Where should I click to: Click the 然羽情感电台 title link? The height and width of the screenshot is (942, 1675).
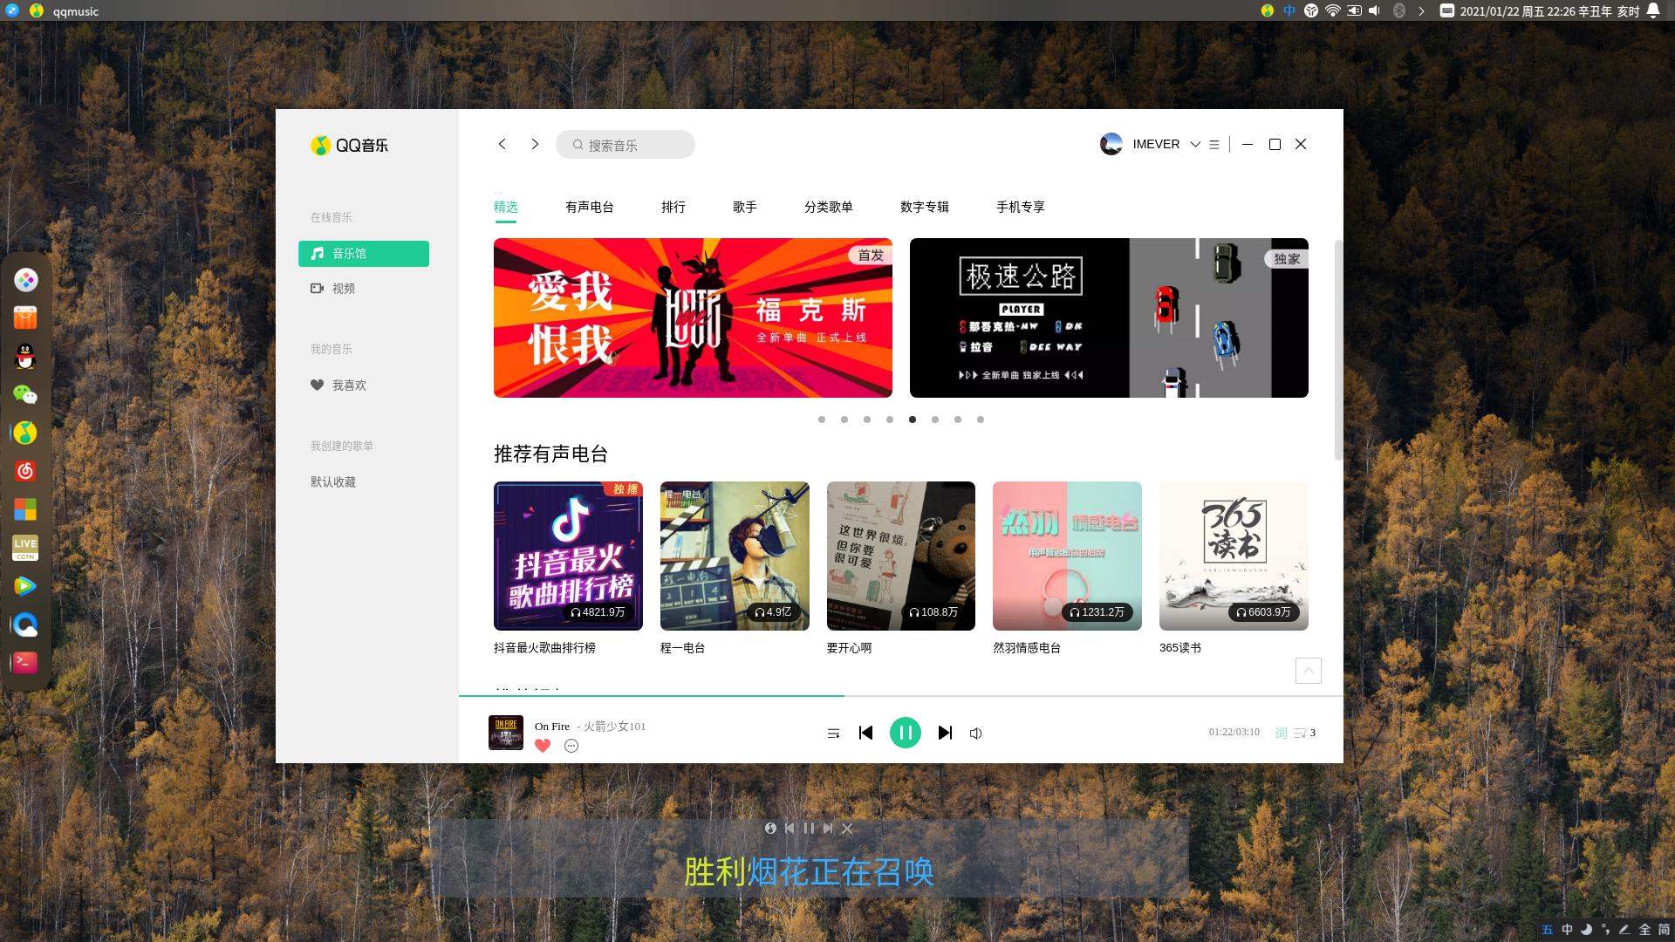tap(1027, 648)
